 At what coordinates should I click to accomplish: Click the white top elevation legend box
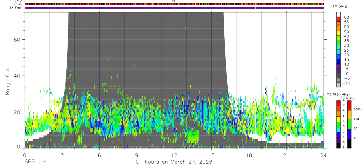(x=339, y=14)
